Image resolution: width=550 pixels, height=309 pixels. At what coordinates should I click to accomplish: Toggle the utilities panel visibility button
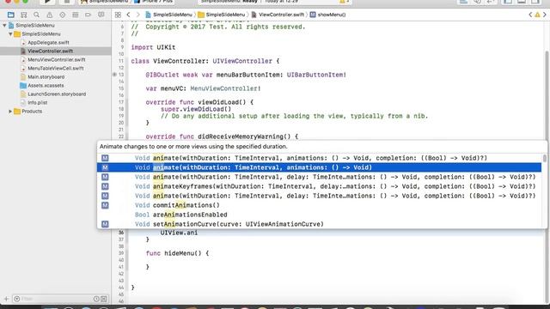(535, 2)
